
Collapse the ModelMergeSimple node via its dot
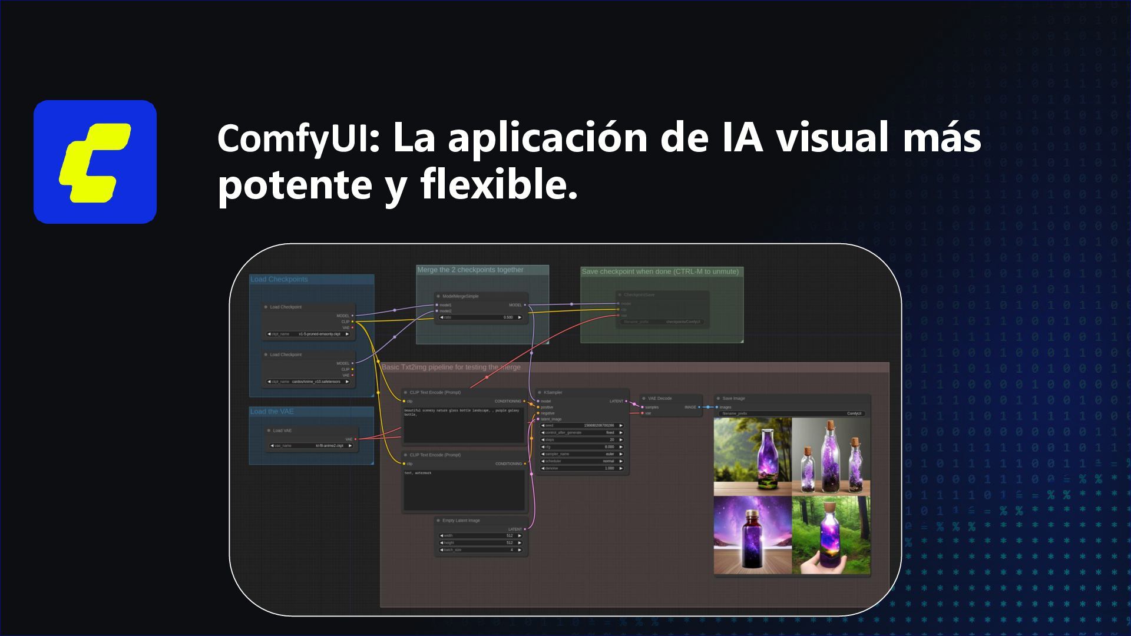coord(438,296)
